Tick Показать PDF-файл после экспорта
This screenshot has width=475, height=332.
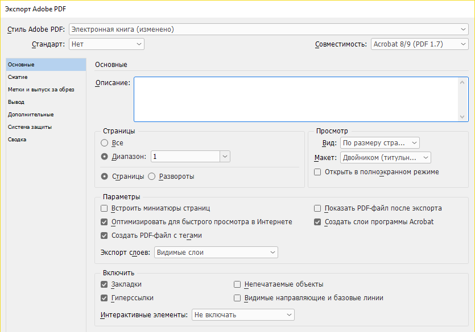[317, 208]
